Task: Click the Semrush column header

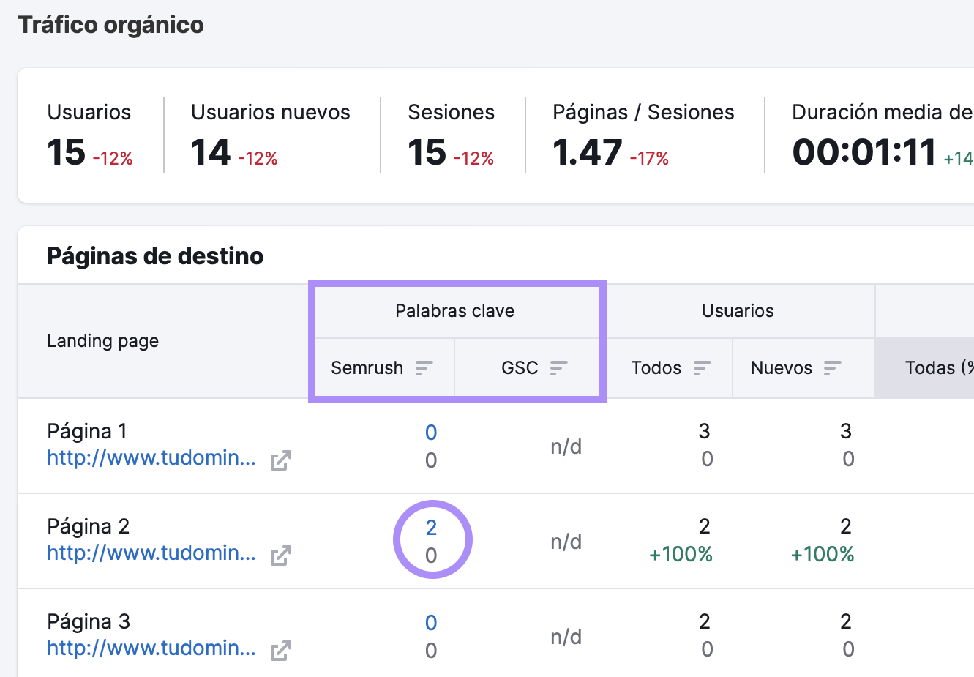Action: (367, 367)
